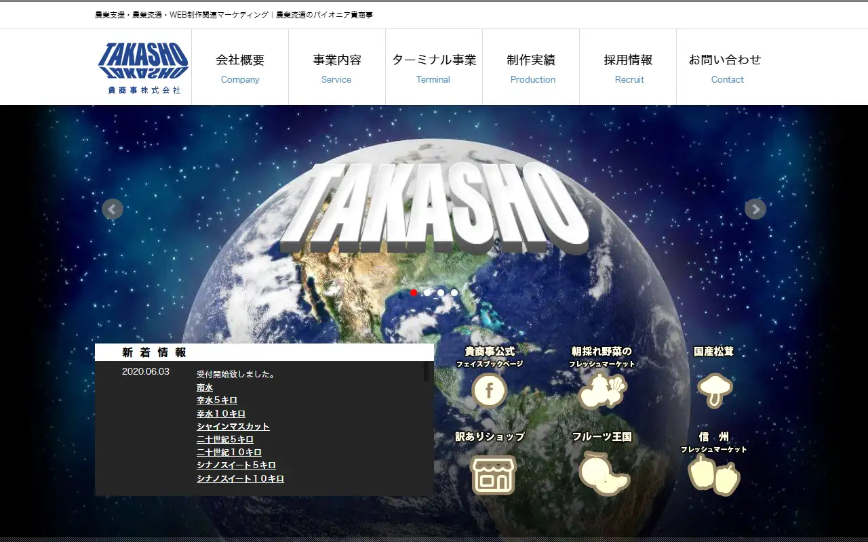Viewport: 868px width, 542px height.
Task: Open the シナノスイート5キロ link
Action: click(x=236, y=465)
